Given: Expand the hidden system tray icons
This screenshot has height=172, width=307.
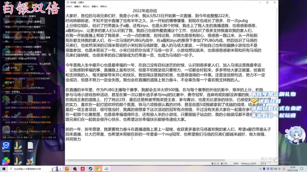Looking at the screenshot, I should pyautogui.click(x=260, y=169).
